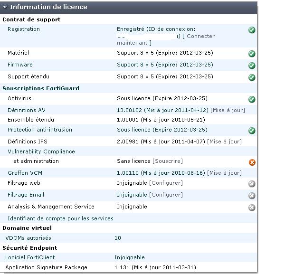Screen dimensions: 304x274
Task: Click the 1.00001 Ensemble étendu version
Action: tap(128, 120)
